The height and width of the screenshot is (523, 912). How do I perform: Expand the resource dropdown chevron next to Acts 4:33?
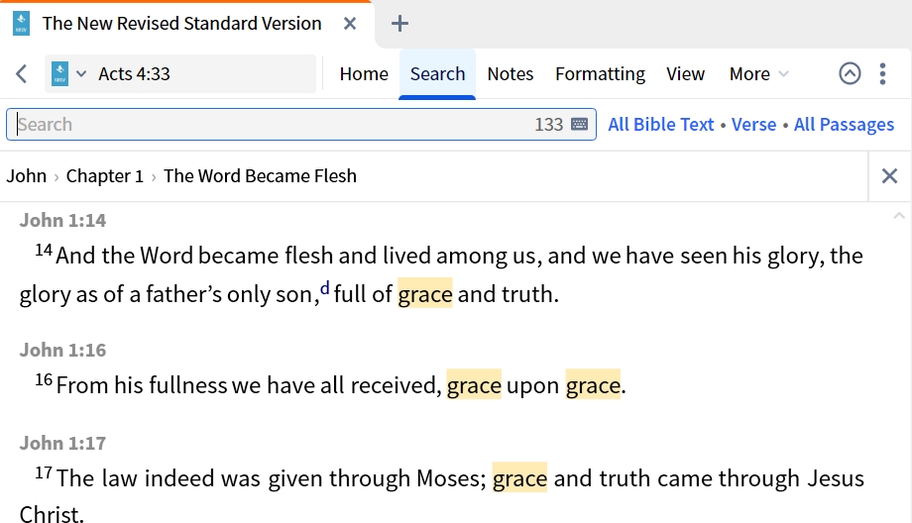81,74
